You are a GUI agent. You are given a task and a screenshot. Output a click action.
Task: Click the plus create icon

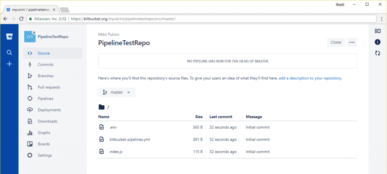pos(9,64)
